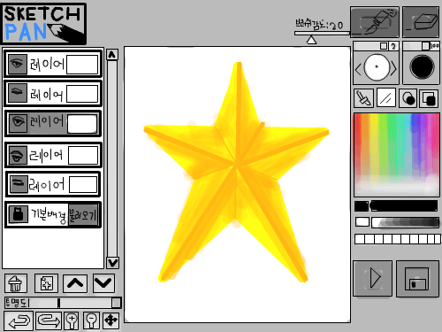The width and height of the screenshot is (442, 332).
Task: Activate the four-way move arrows tool
Action: (111, 320)
